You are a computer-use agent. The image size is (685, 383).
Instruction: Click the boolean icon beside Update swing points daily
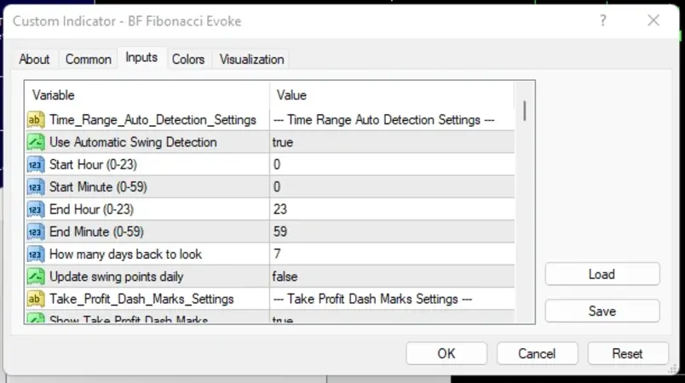(36, 277)
